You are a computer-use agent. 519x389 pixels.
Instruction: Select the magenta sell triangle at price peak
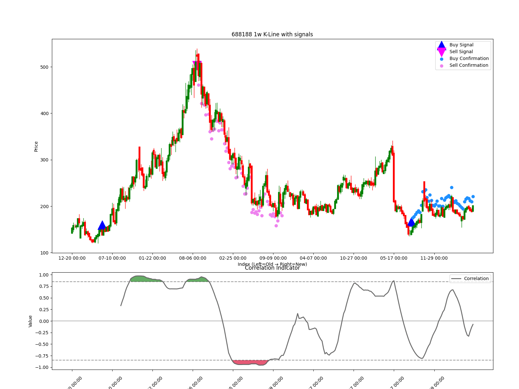(197, 65)
